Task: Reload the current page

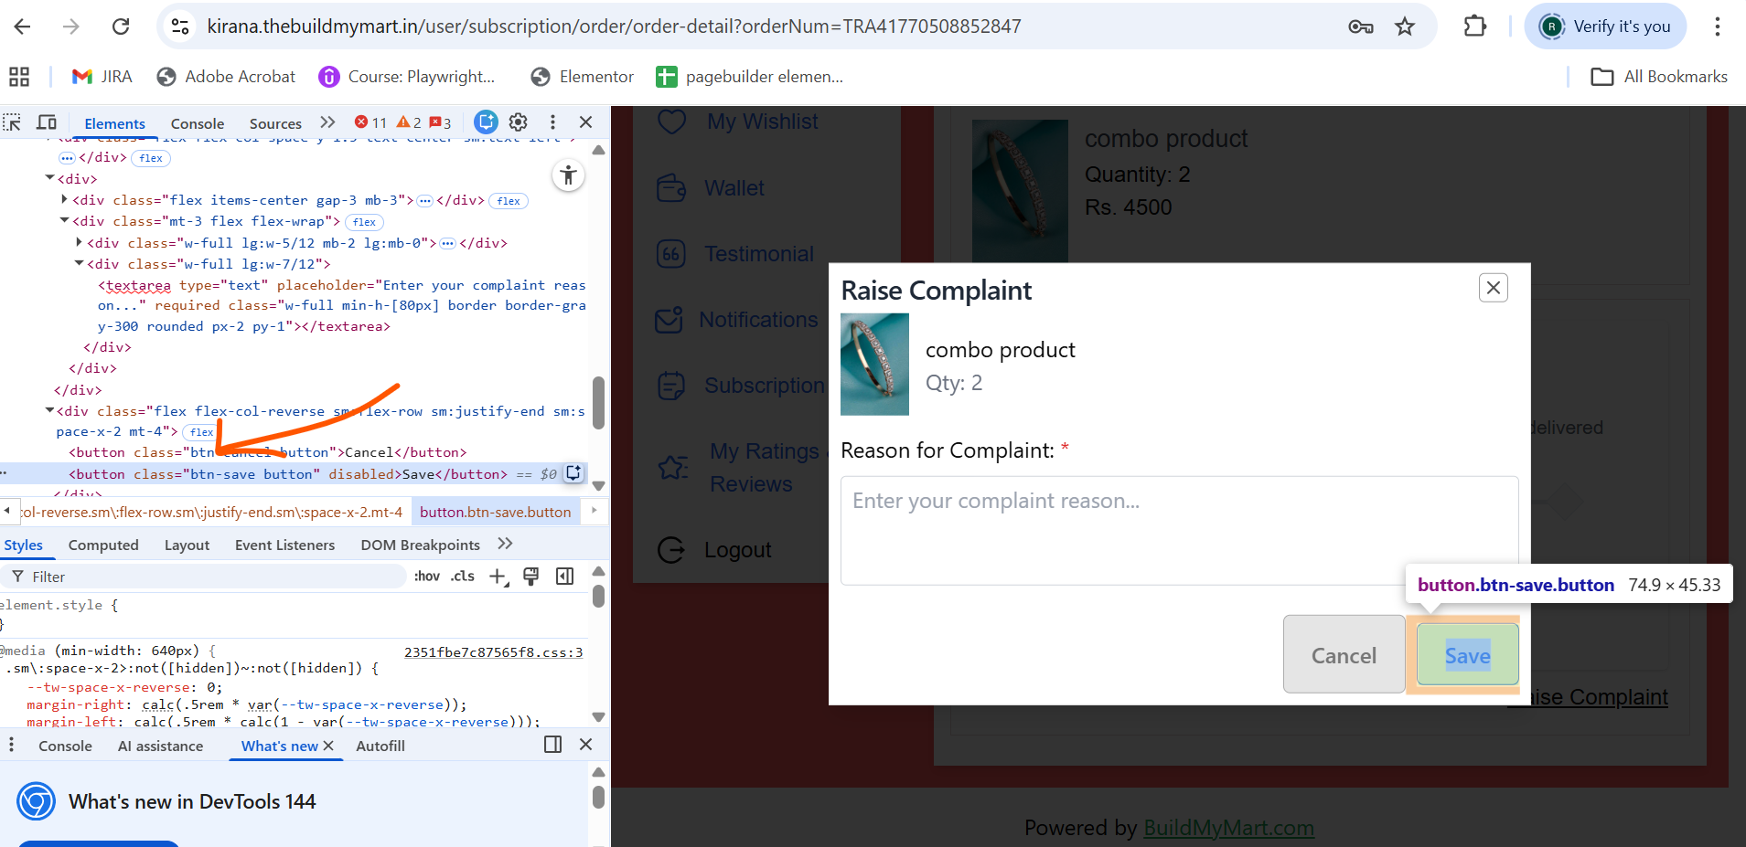Action: click(x=121, y=26)
